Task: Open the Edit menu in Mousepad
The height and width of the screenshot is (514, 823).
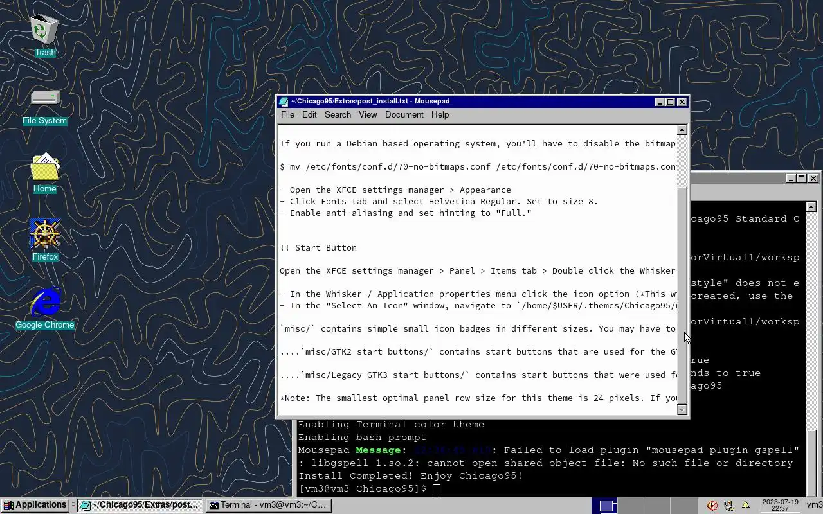Action: coord(309,114)
